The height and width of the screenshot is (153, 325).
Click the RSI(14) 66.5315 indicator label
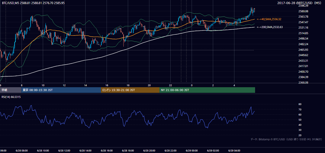point(11,97)
